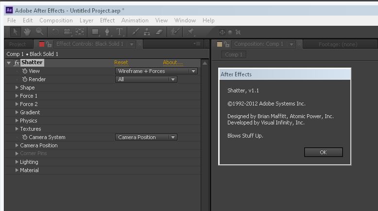Expand the Camera Position group
Screen dimensions: 378x211
17,145
